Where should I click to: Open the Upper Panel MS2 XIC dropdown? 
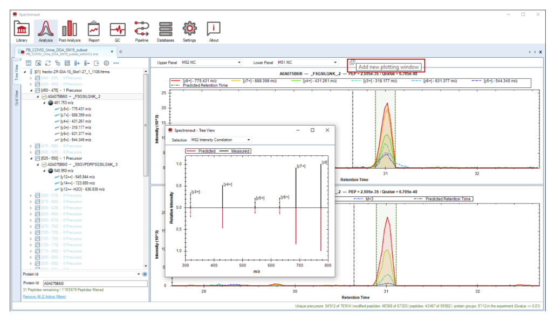coord(211,63)
